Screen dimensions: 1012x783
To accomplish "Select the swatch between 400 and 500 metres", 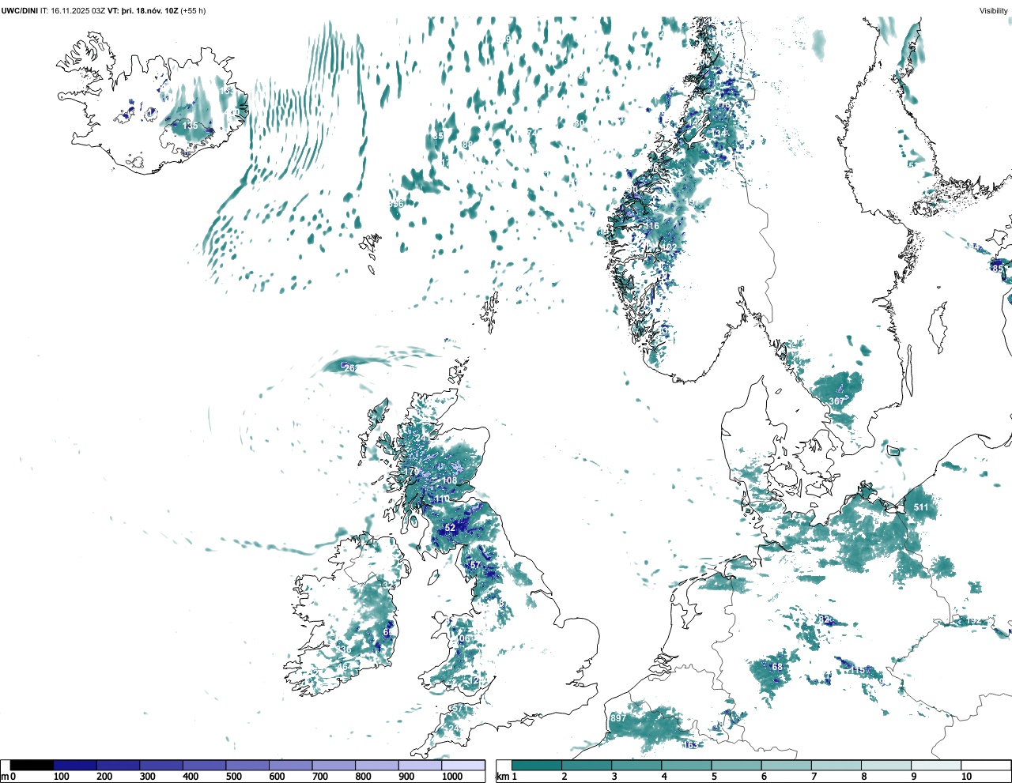I will tap(205, 766).
